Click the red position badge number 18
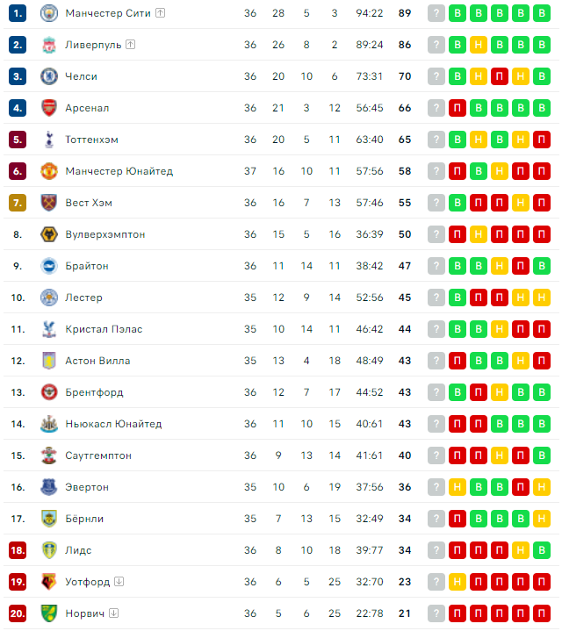Screen dimensions: 562x631 [18, 550]
